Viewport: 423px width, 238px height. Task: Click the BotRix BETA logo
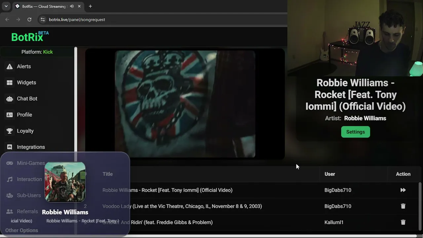pyautogui.click(x=30, y=36)
